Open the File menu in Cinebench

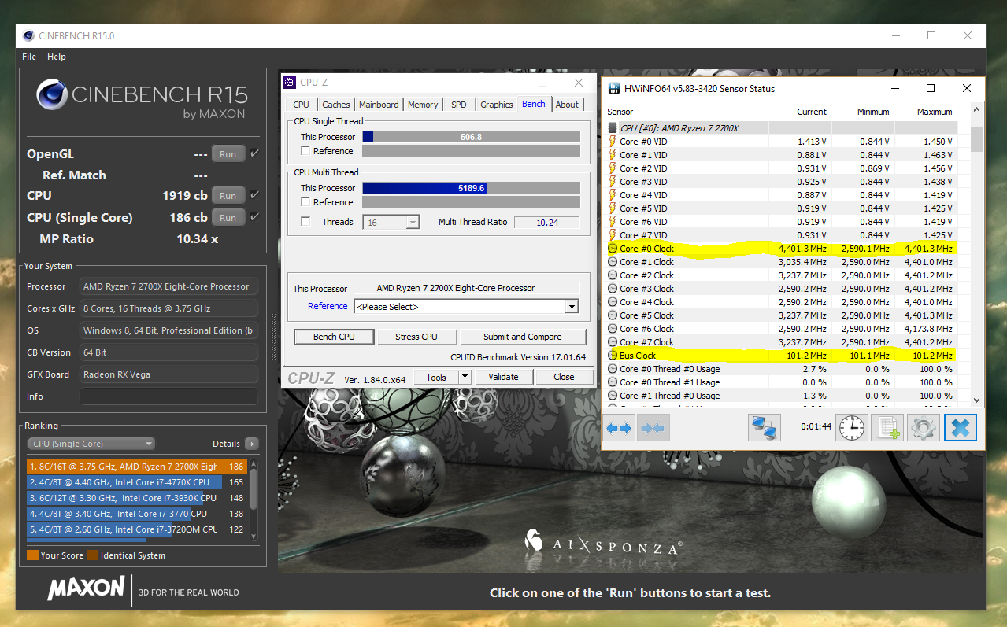pos(29,57)
